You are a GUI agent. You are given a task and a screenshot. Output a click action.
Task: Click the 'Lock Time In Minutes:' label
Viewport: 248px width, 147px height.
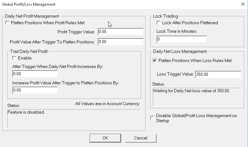tap(177, 31)
